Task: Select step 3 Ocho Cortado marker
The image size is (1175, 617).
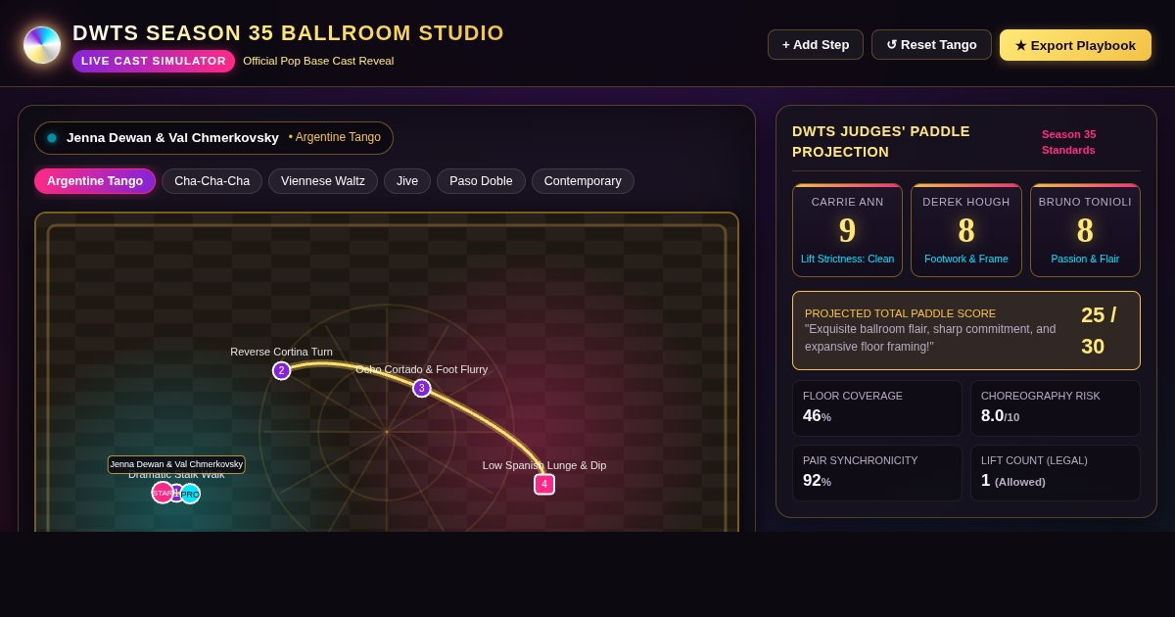Action: pyautogui.click(x=422, y=388)
